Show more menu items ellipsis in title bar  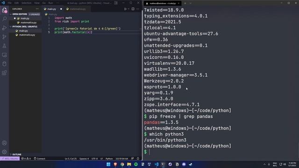coord(57,3)
